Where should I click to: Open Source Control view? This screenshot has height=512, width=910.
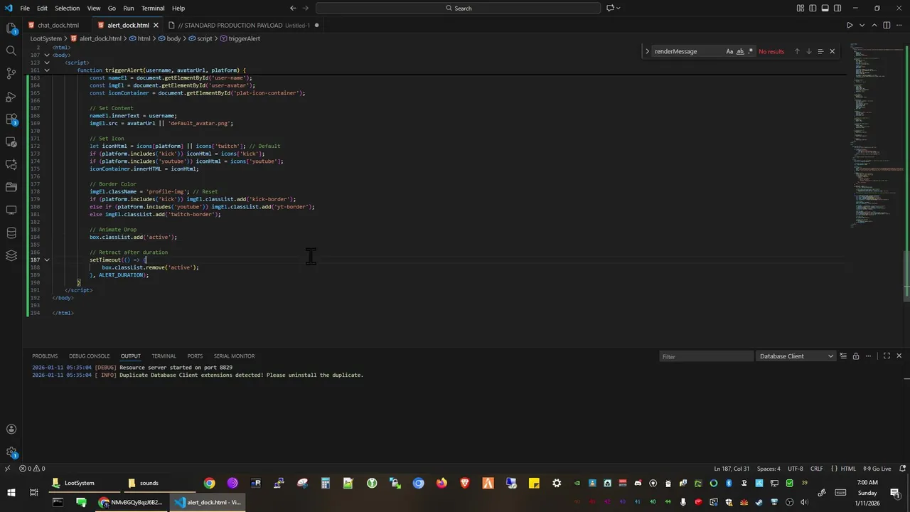[x=11, y=73]
